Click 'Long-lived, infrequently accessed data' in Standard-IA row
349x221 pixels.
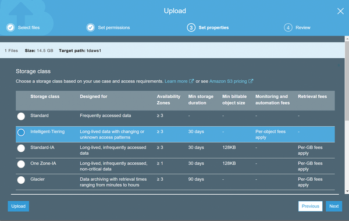click(x=113, y=150)
